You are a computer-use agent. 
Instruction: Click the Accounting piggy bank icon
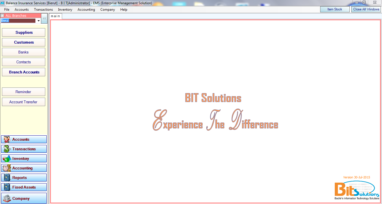point(7,168)
